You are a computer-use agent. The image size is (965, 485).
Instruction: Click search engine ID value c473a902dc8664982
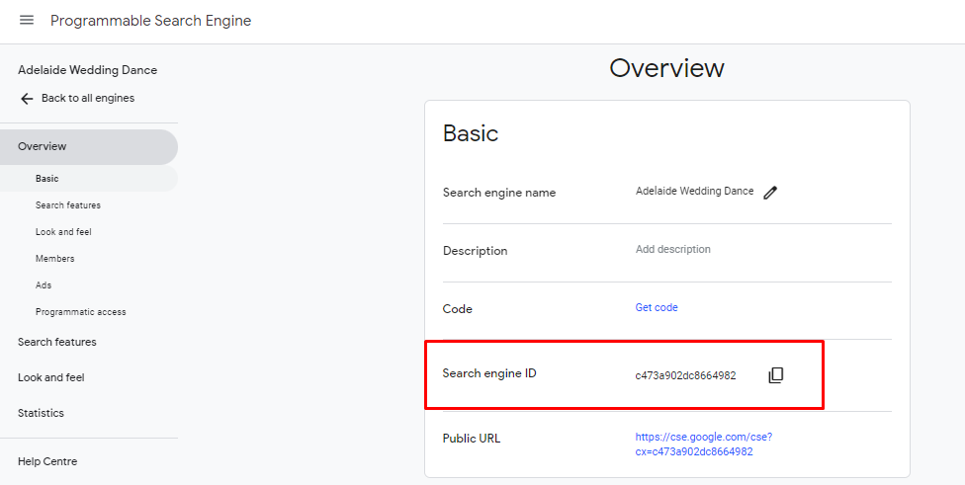pyautogui.click(x=685, y=375)
